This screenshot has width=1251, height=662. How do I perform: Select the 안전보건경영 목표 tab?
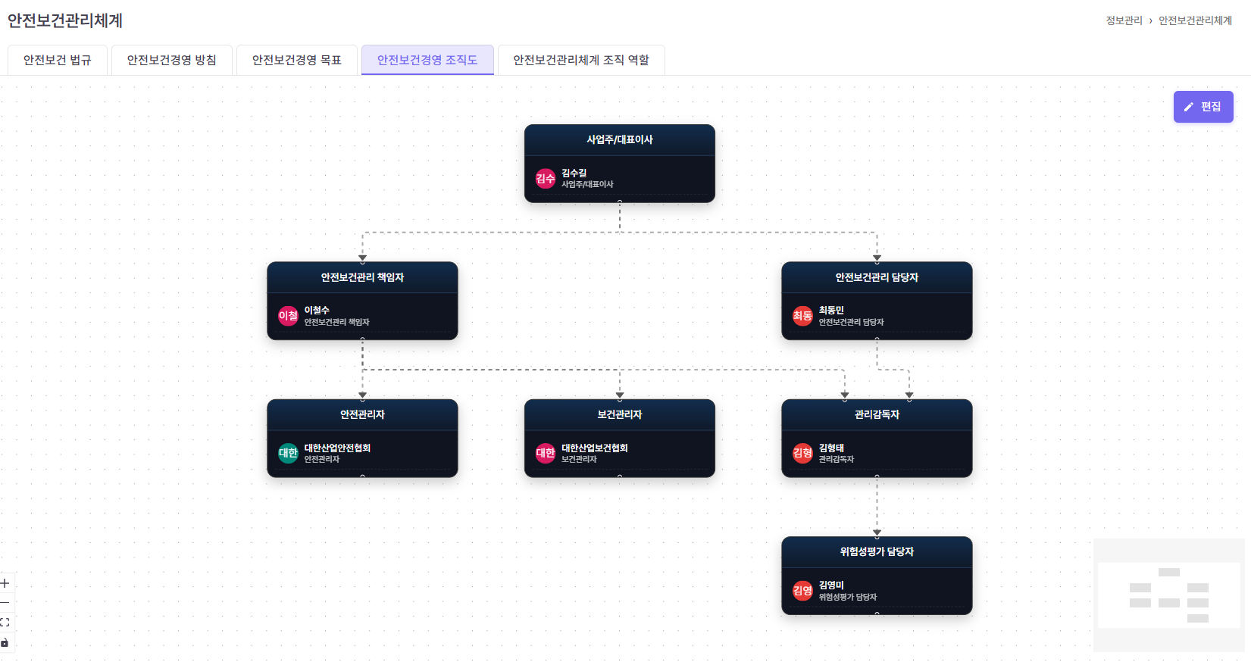297,60
